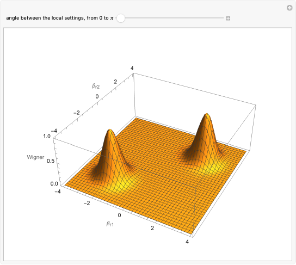This screenshot has height=265, width=296.
Task: Click the 2 tick label on βr1 axis
Action: click(x=152, y=228)
